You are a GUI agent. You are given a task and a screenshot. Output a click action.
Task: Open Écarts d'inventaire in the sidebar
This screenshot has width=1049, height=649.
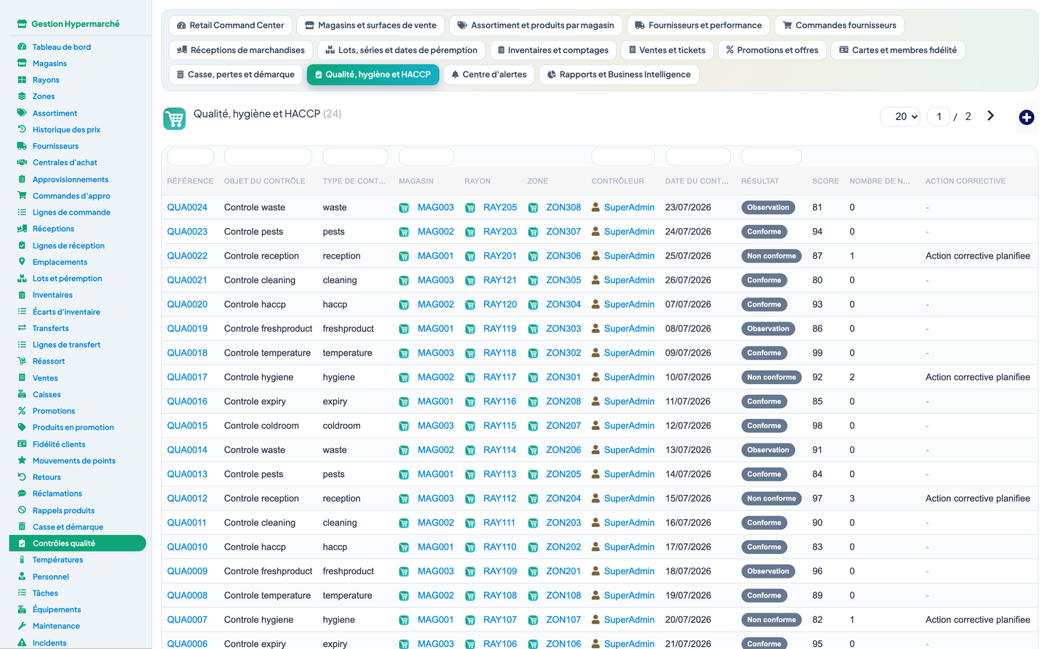[x=66, y=312]
